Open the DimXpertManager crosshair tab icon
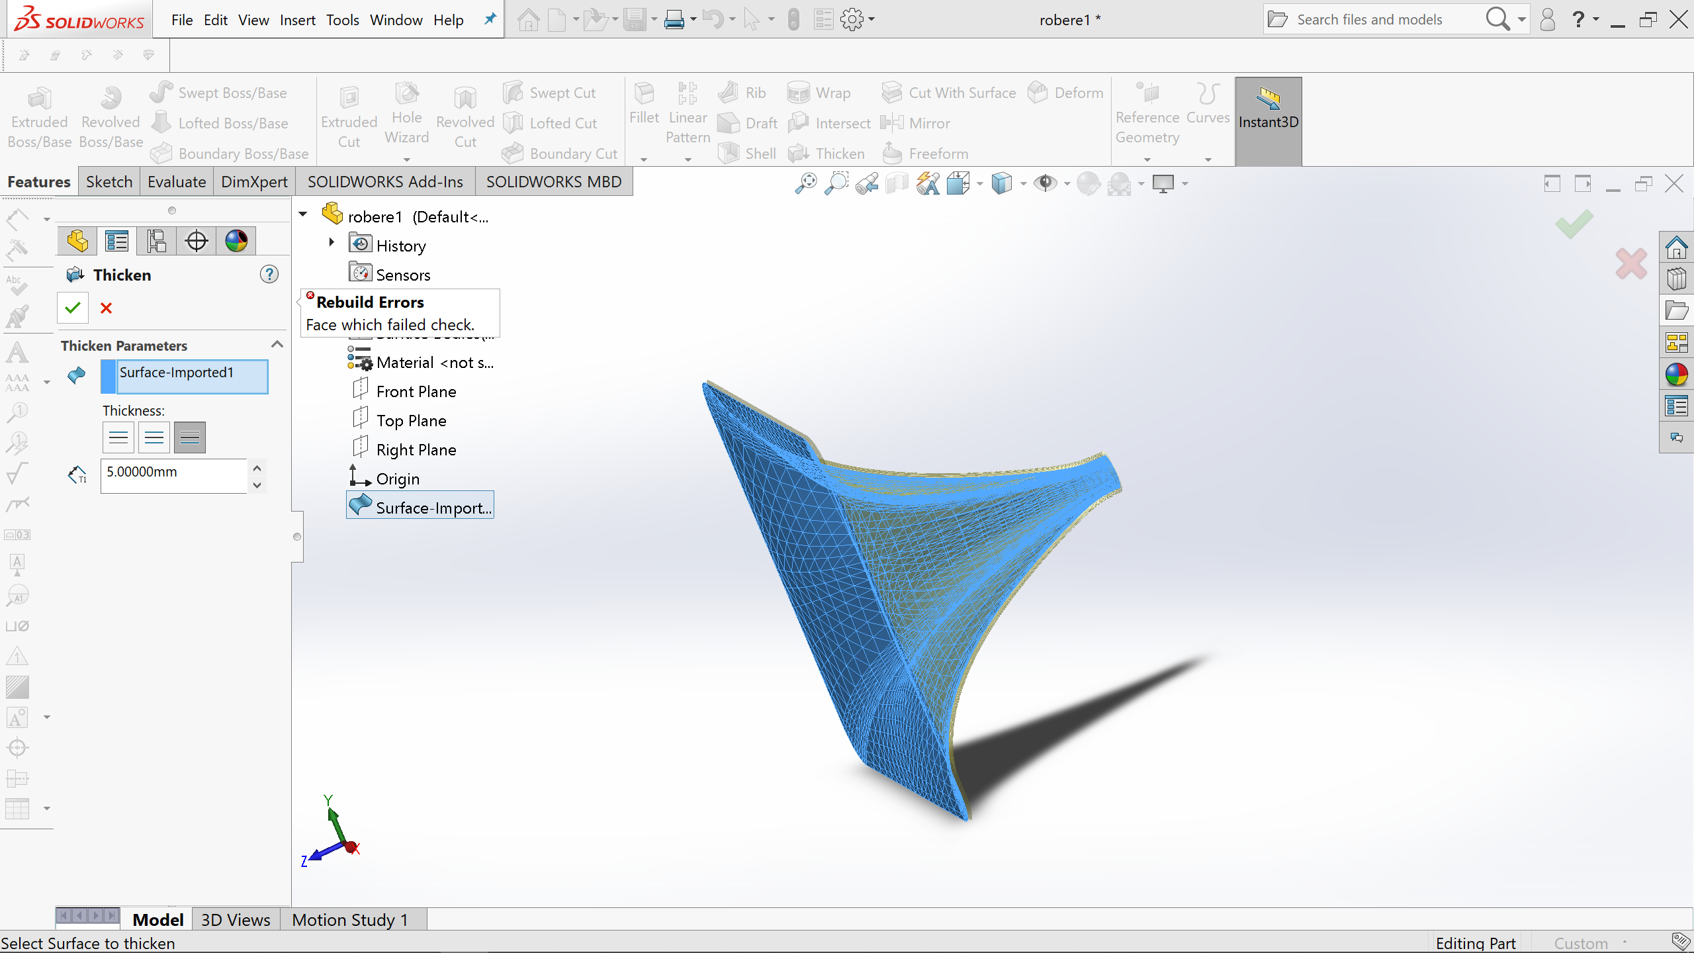Screen dimensions: 1694x953 (x=197, y=241)
